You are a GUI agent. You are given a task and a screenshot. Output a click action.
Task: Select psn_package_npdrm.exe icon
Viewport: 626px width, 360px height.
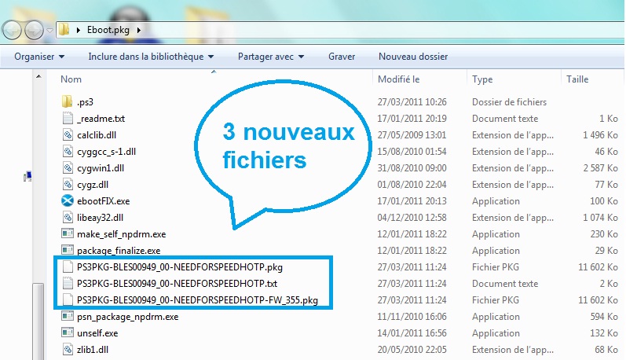(68, 316)
